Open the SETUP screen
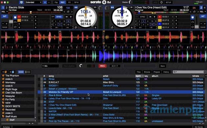 click(168, 2)
